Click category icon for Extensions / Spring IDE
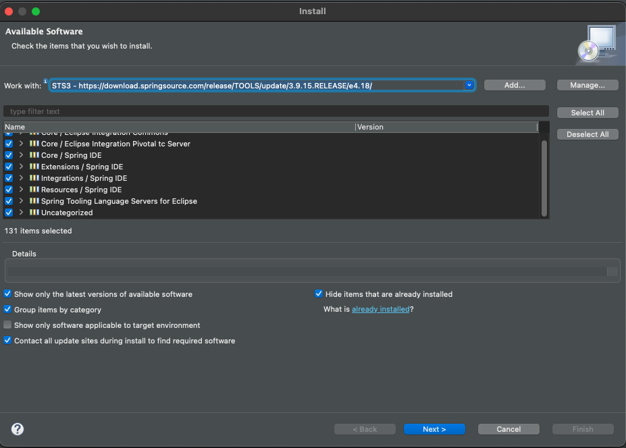Image resolution: width=626 pixels, height=448 pixels. tap(34, 167)
